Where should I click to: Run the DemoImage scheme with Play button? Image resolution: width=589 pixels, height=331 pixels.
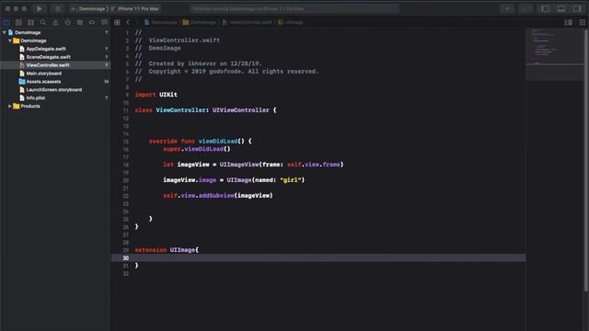(x=39, y=8)
